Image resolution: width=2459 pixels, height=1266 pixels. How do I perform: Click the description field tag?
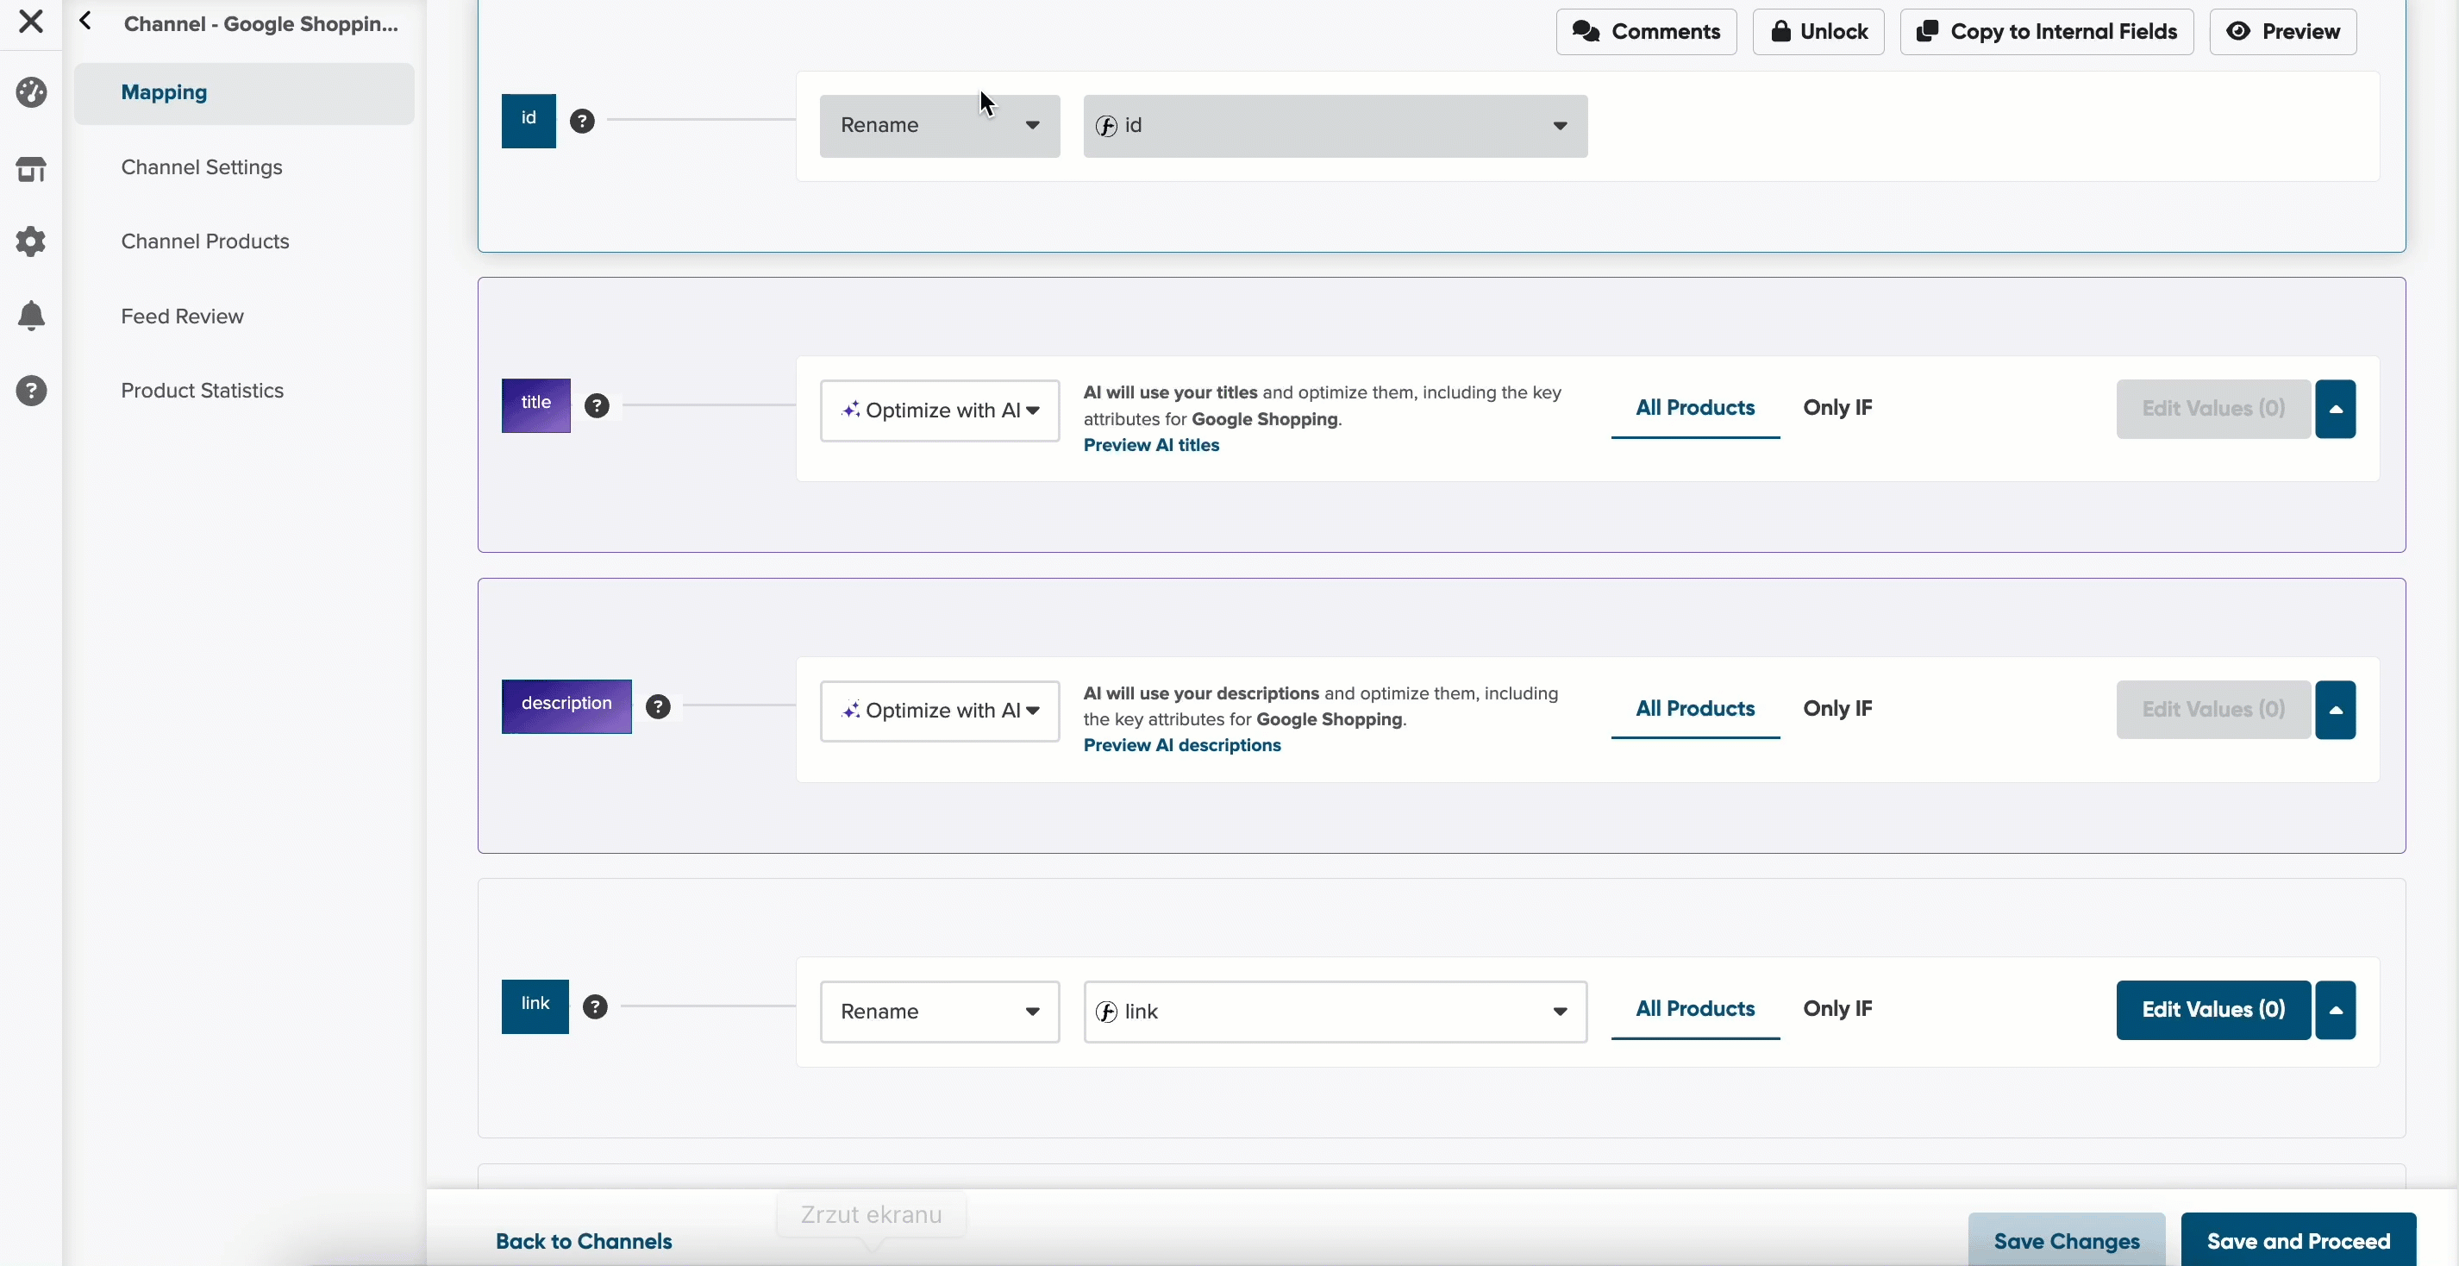click(567, 706)
